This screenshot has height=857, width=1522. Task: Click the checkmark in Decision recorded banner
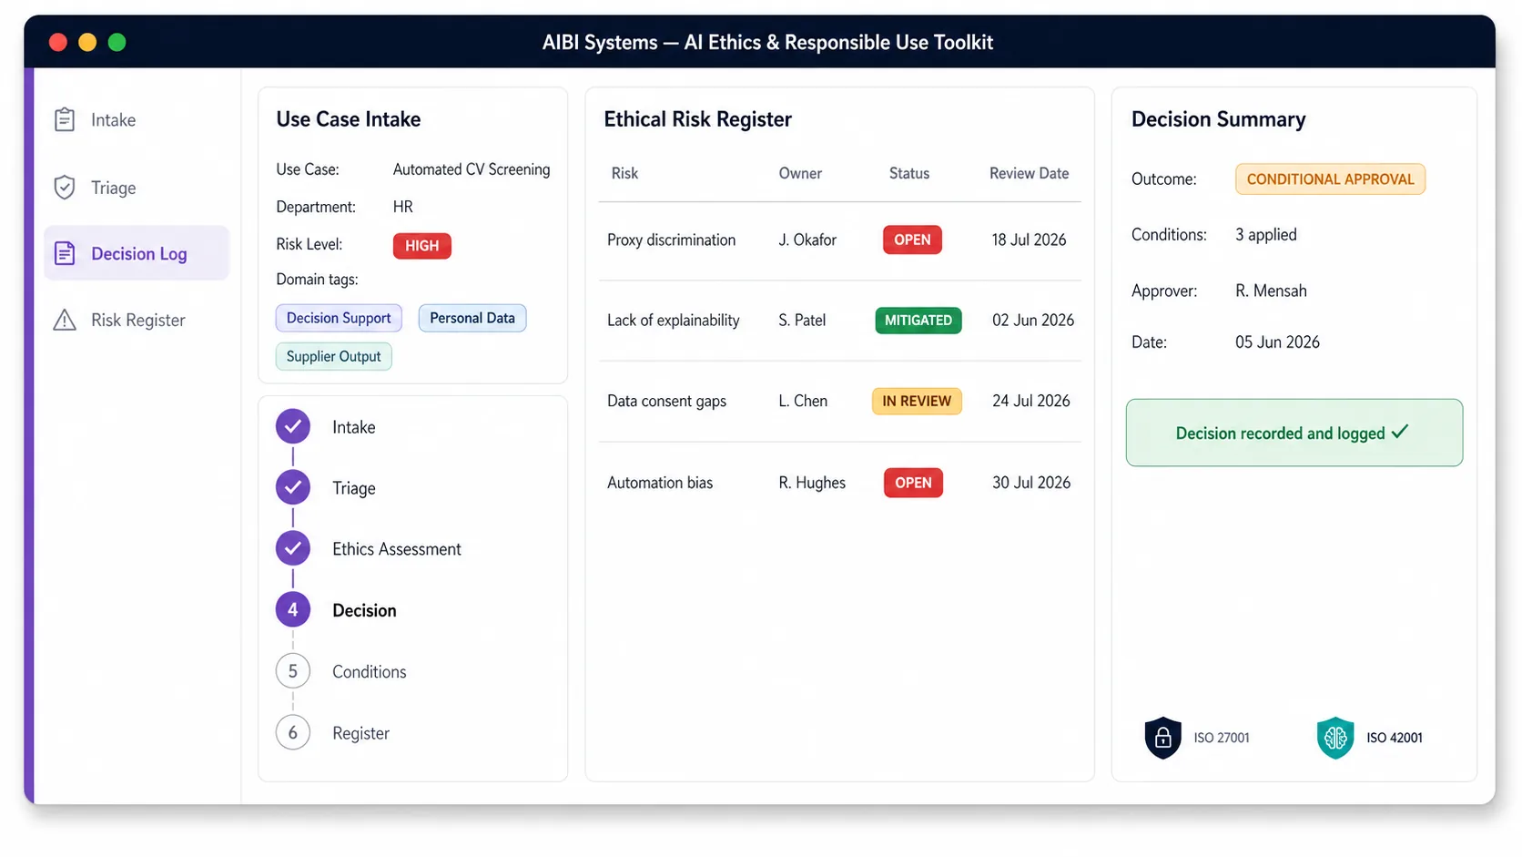1400,432
